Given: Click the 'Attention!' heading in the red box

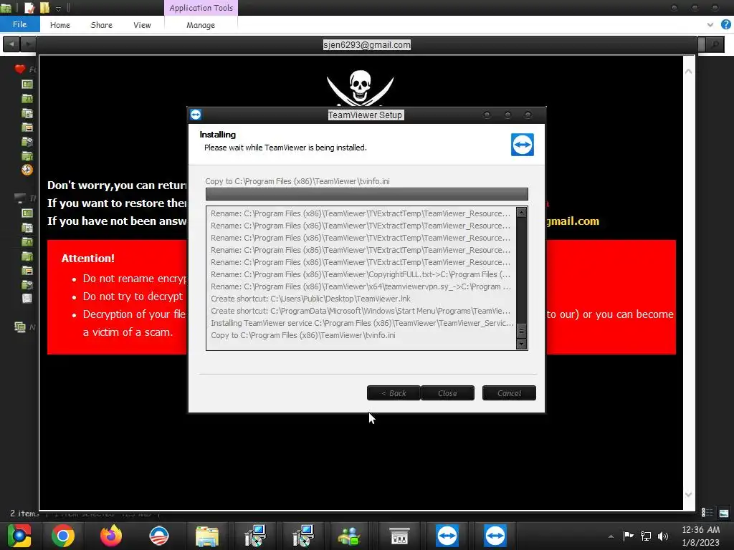Looking at the screenshot, I should [x=88, y=258].
